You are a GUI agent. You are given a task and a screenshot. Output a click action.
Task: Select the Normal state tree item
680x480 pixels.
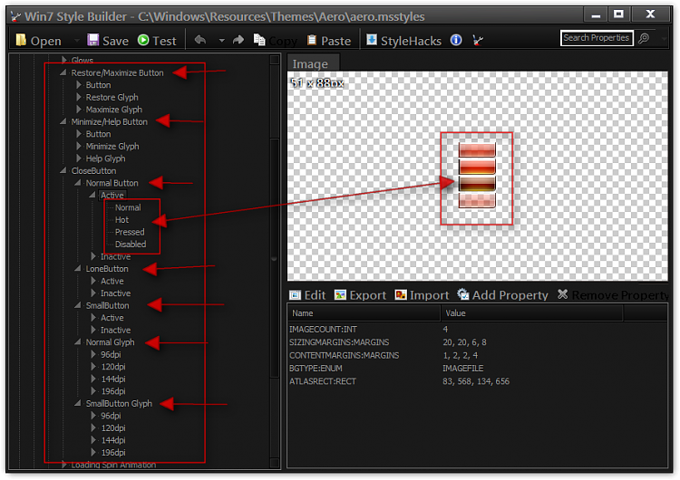pos(128,207)
